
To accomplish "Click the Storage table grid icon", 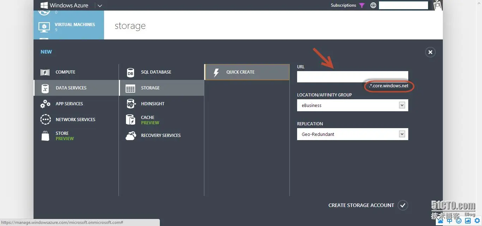I will tap(131, 88).
